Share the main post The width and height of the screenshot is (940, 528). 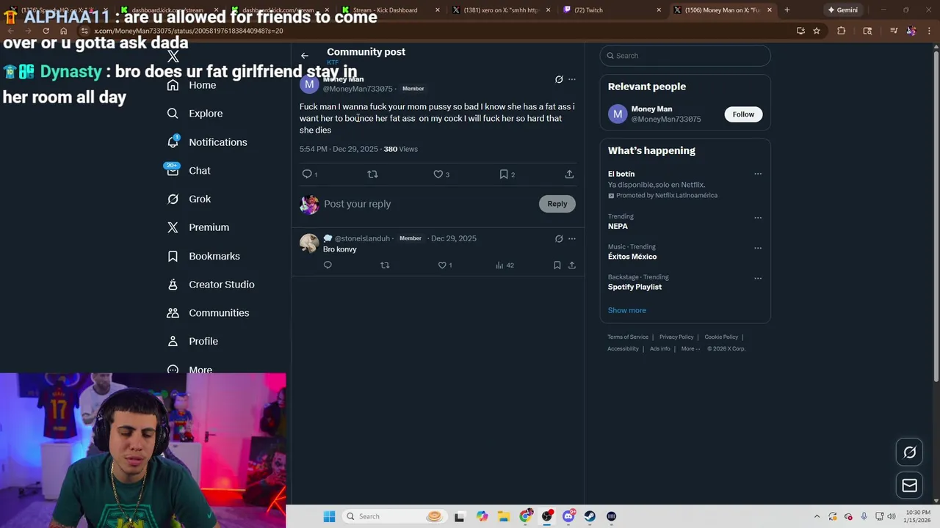569,174
